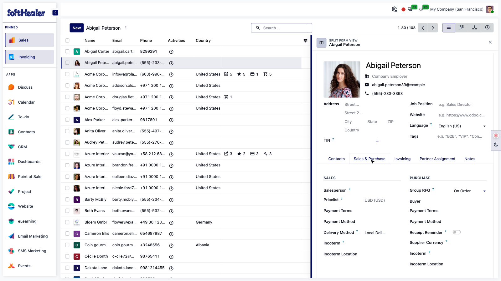Open column options adjust icon in list header
This screenshot has width=501, height=281.
[305, 41]
